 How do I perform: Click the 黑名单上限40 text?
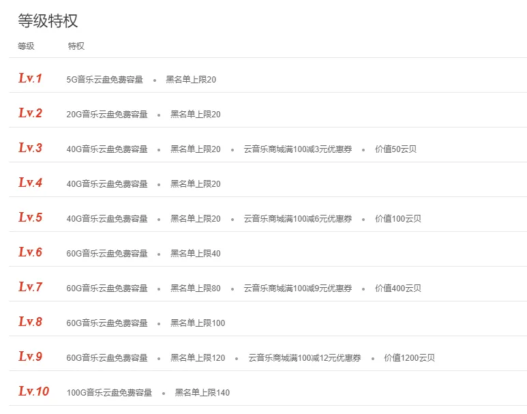(195, 254)
